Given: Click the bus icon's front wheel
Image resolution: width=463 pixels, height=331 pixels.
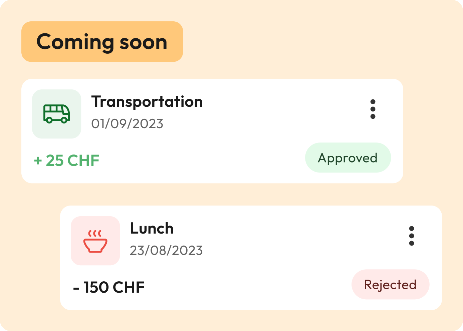Looking at the screenshot, I should (64, 120).
